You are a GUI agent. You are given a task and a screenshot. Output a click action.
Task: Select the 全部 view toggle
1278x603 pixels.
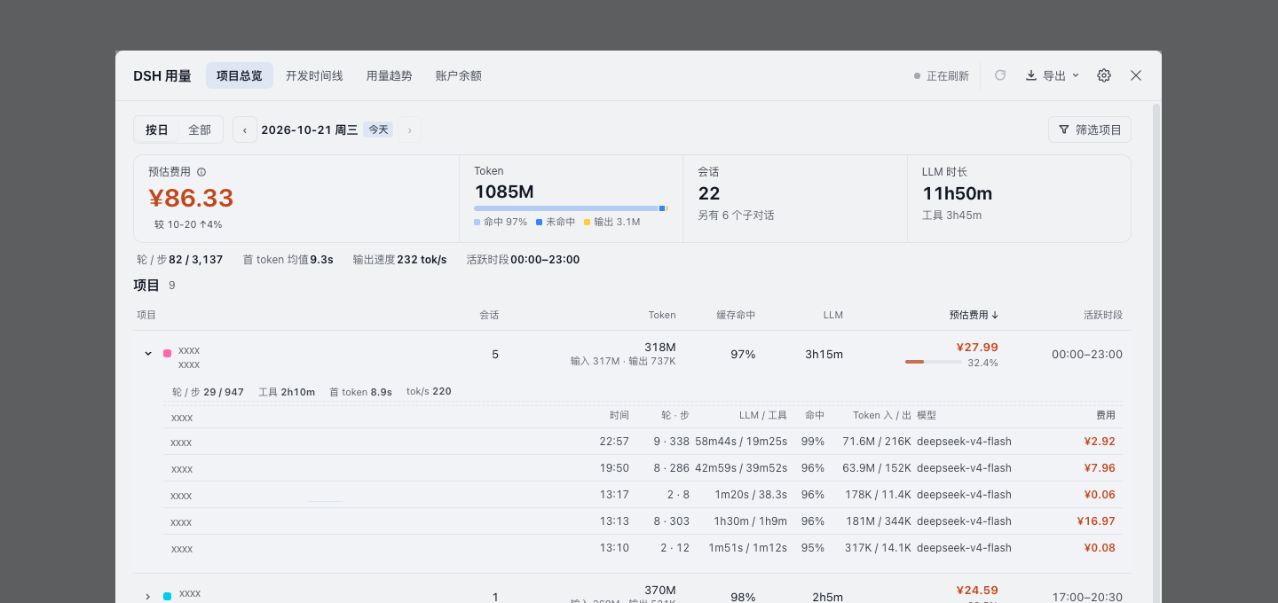(200, 129)
